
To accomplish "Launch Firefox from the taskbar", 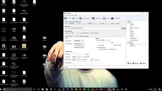I will pos(51,89).
